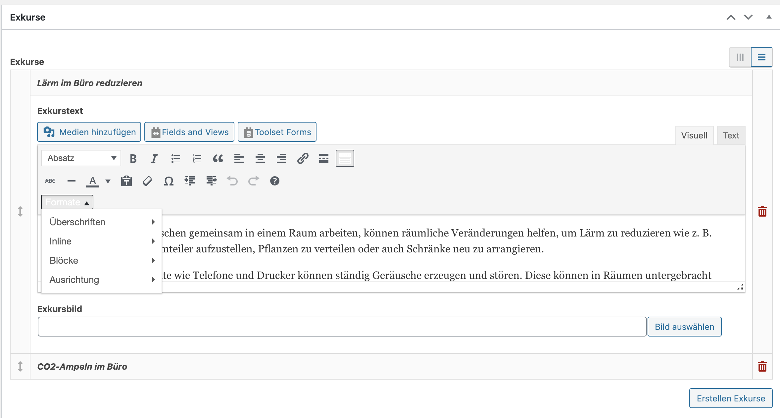Click the editor resize handle
Screen dimensions: 780x418
coord(740,287)
